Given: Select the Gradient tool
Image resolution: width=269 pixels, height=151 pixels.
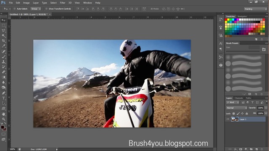Looking at the screenshot, I should coord(3,77).
